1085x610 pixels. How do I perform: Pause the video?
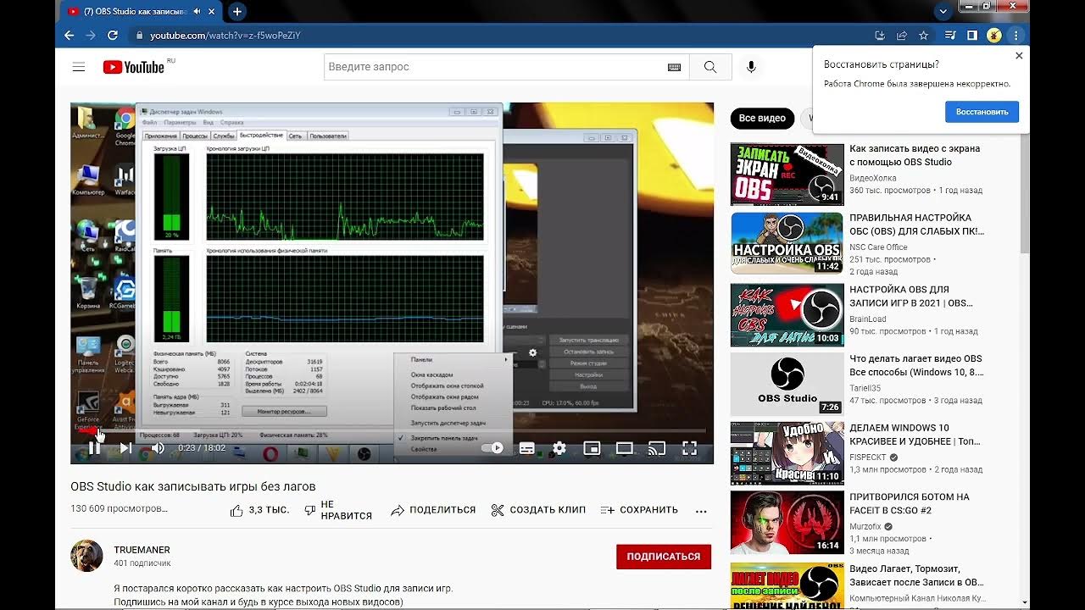pyautogui.click(x=95, y=447)
